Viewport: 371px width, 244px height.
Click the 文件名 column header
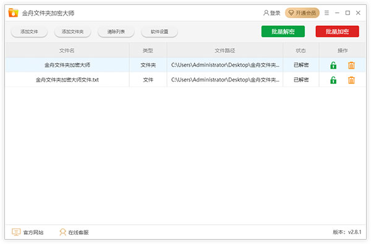67,51
